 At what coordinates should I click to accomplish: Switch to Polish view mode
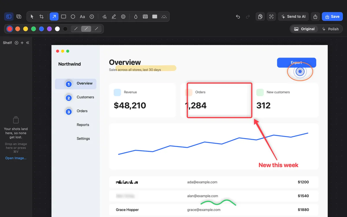(330, 29)
